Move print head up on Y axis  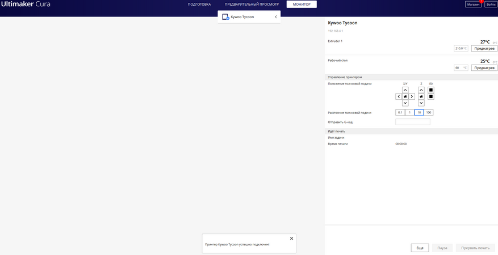[405, 90]
